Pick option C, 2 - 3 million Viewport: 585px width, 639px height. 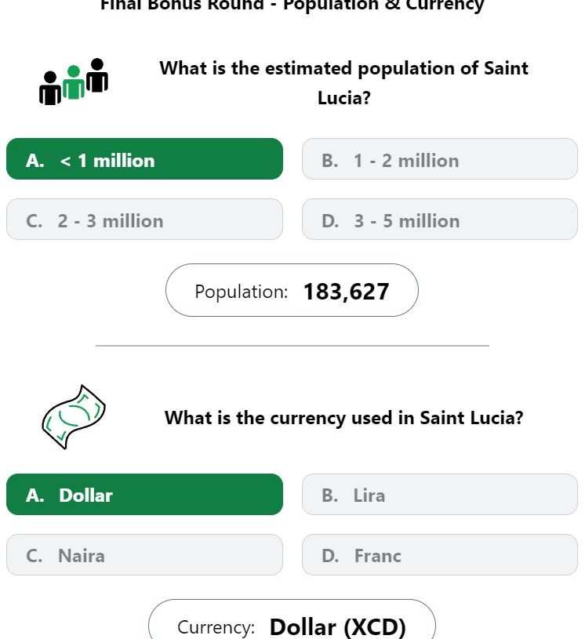145,220
